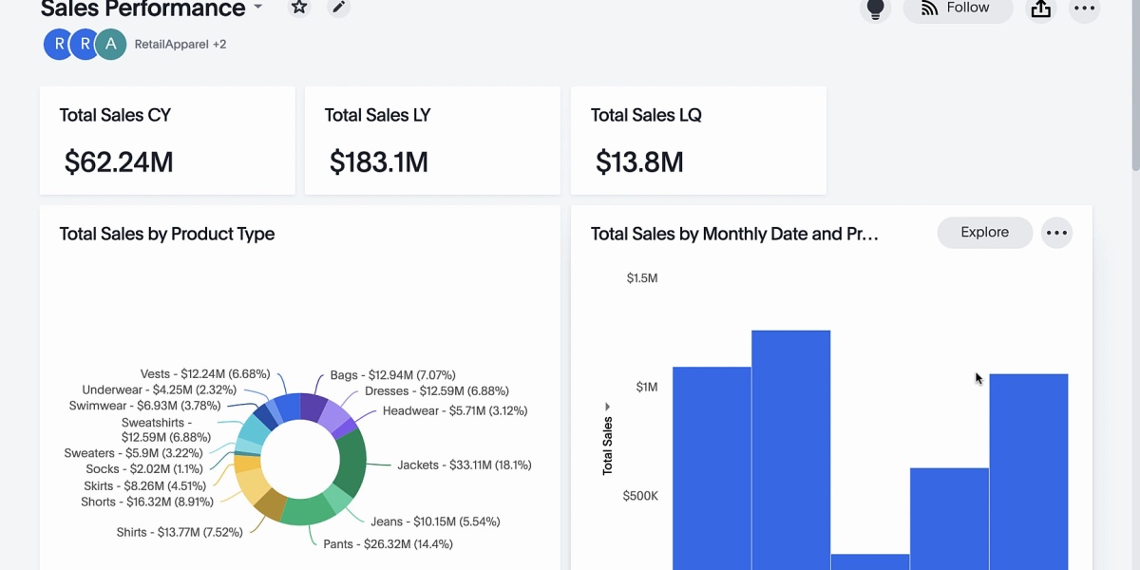Image resolution: width=1140 pixels, height=570 pixels.
Task: Open the Total Sales axis dropdown arrow
Action: click(607, 407)
